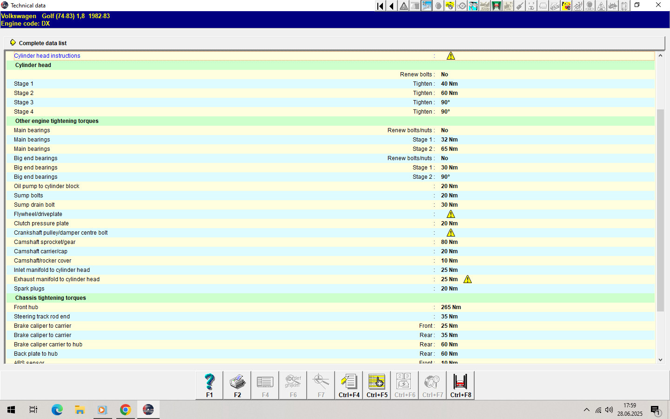Click warning triangle beside Cylinder head instructions
670x419 pixels.
point(451,56)
